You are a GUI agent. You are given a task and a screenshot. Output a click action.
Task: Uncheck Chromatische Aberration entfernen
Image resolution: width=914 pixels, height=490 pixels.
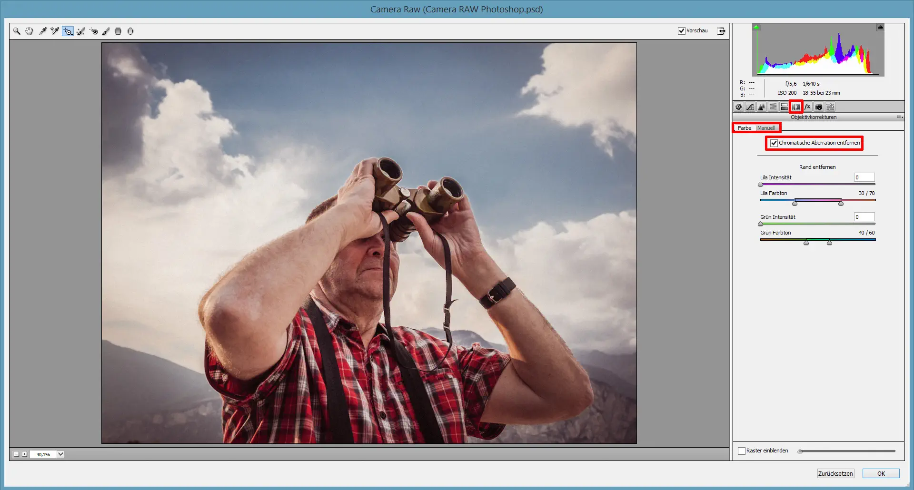774,143
